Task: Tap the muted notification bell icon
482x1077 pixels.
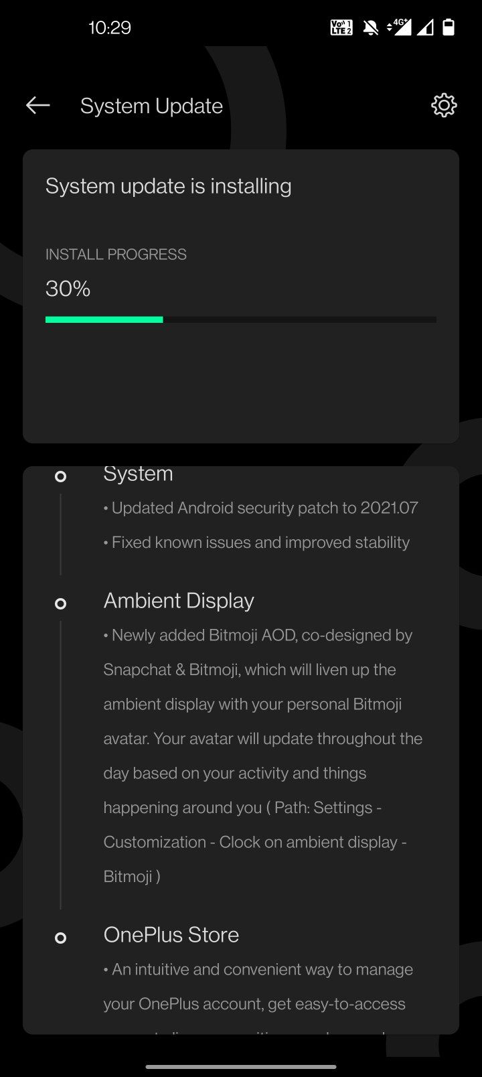Action: [x=370, y=27]
